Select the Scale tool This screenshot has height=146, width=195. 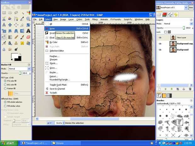tap(4, 31)
